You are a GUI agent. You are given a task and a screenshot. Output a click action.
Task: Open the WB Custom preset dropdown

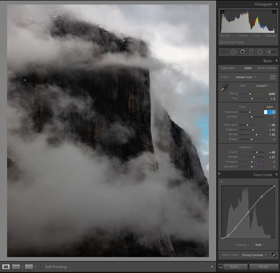pyautogui.click(x=262, y=86)
